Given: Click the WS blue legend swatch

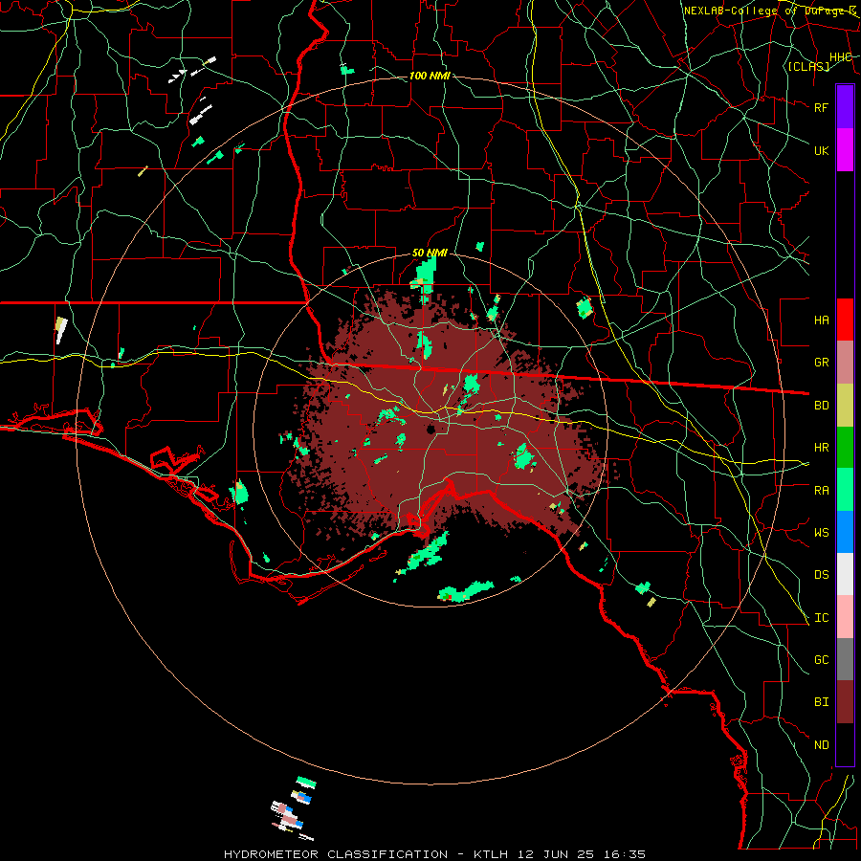Looking at the screenshot, I should coord(845,532).
